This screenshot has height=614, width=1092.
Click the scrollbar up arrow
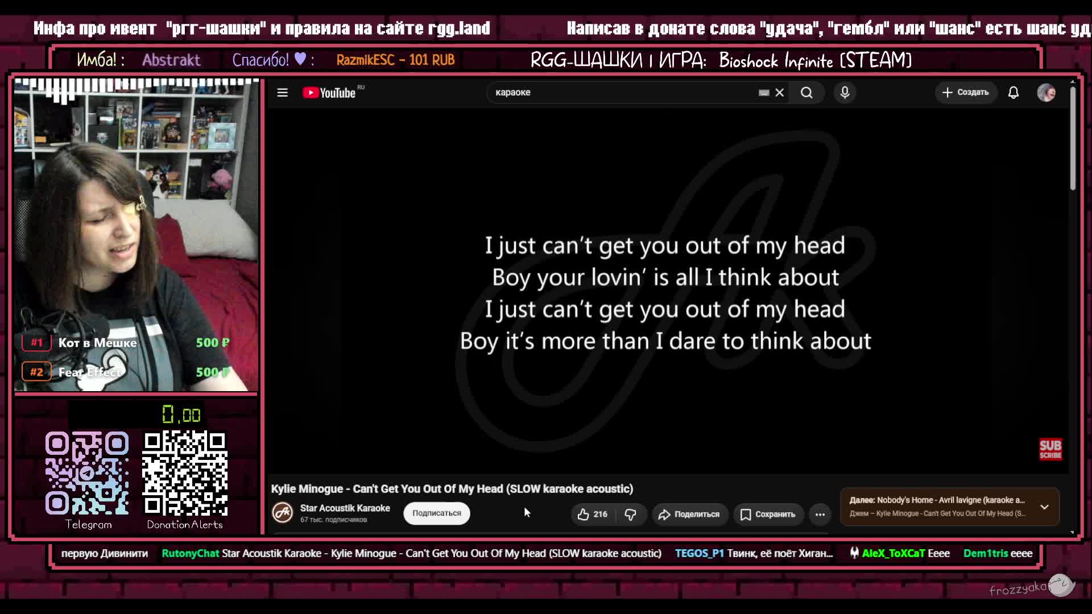[x=1073, y=82]
